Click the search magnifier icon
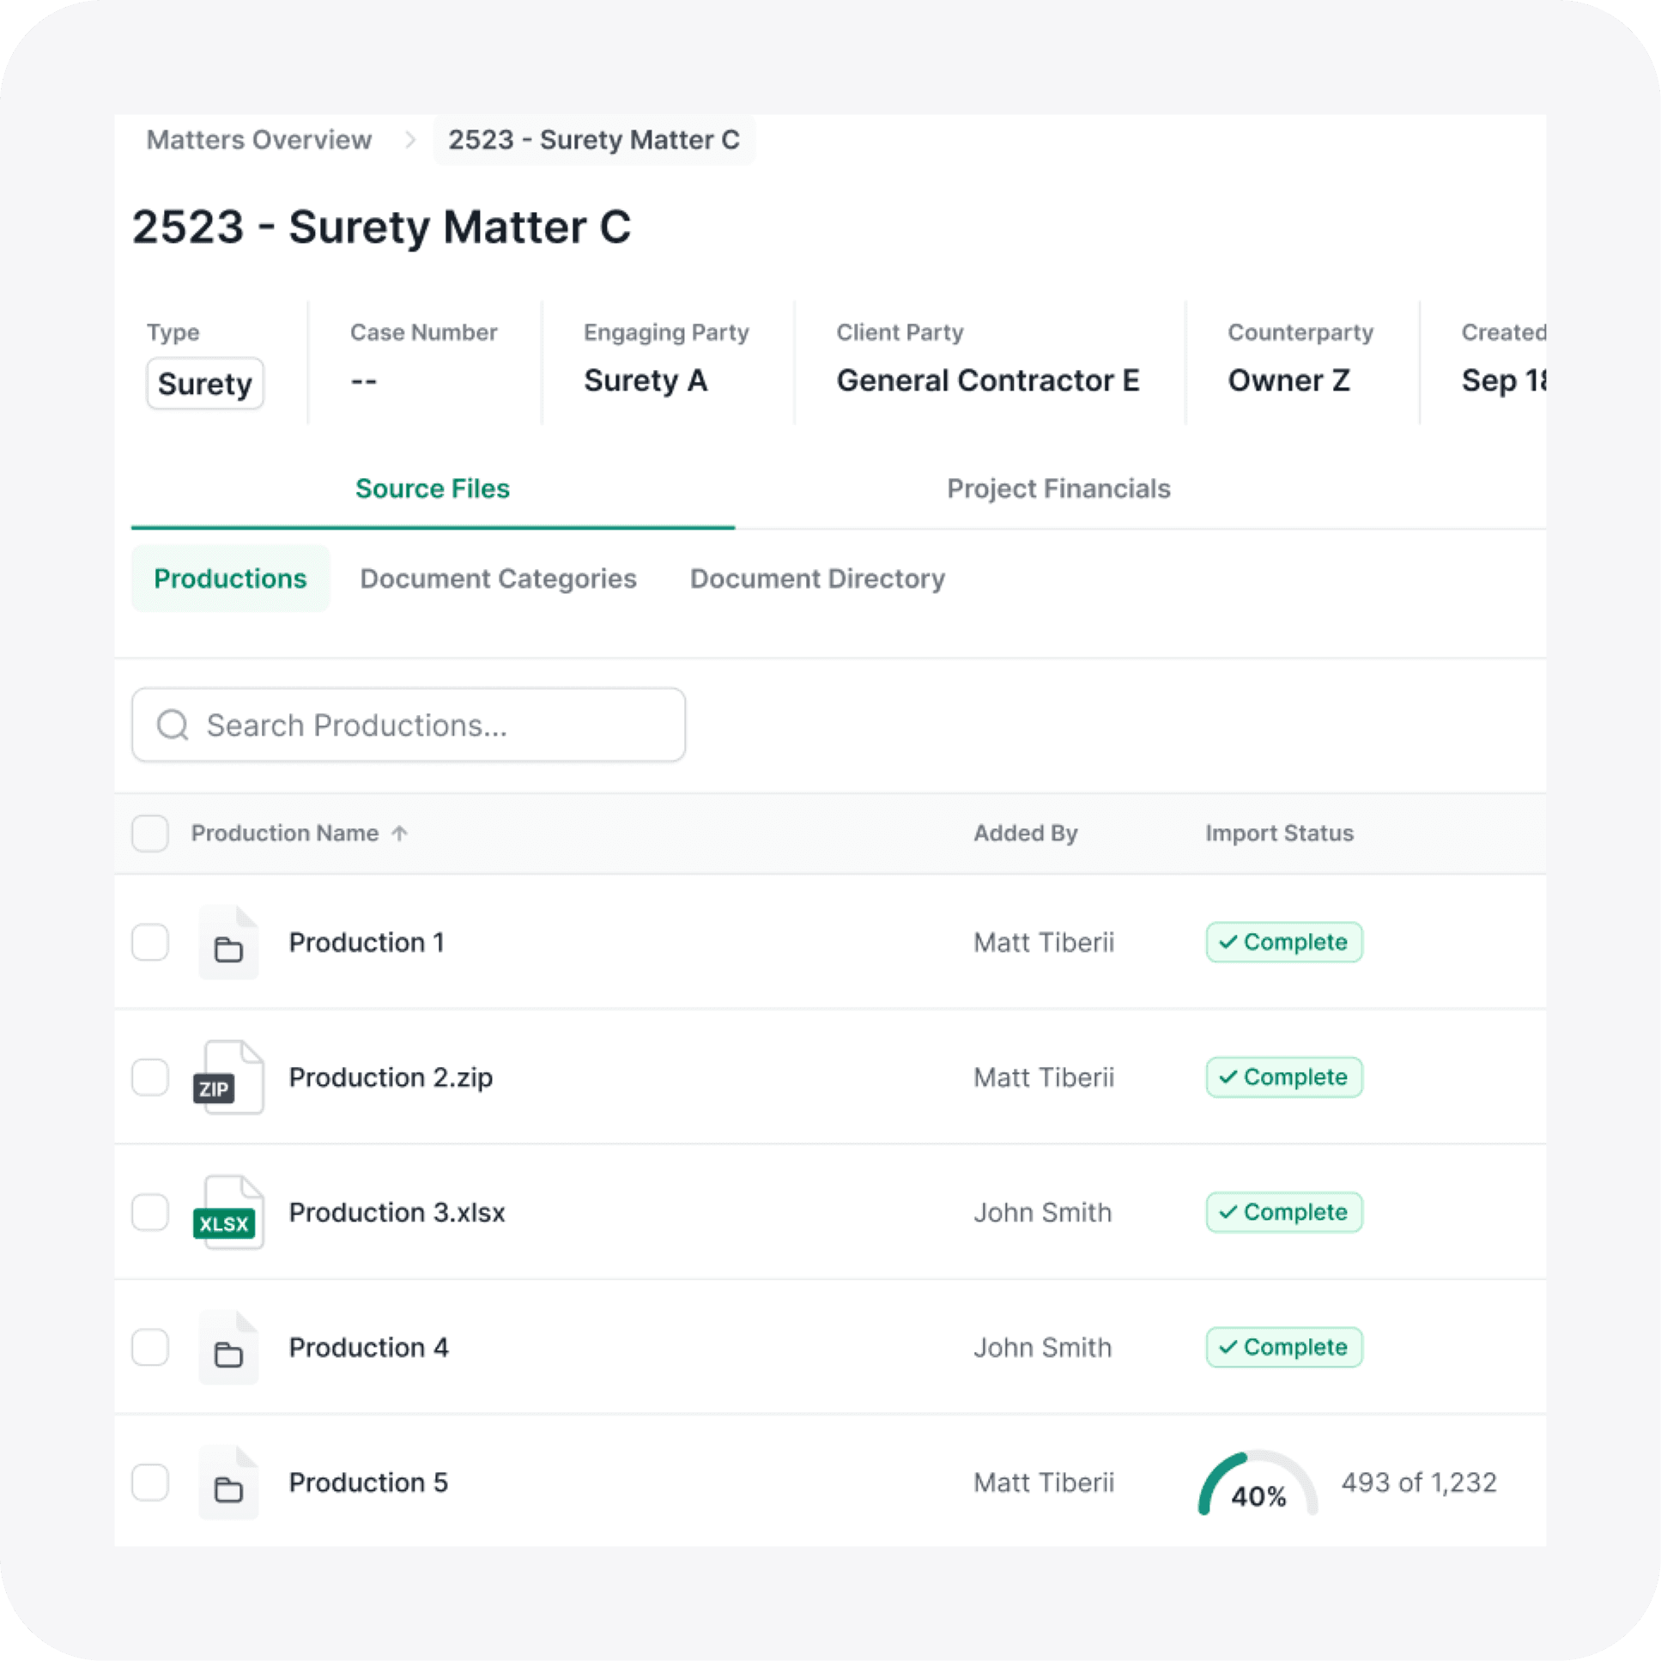 [x=173, y=724]
